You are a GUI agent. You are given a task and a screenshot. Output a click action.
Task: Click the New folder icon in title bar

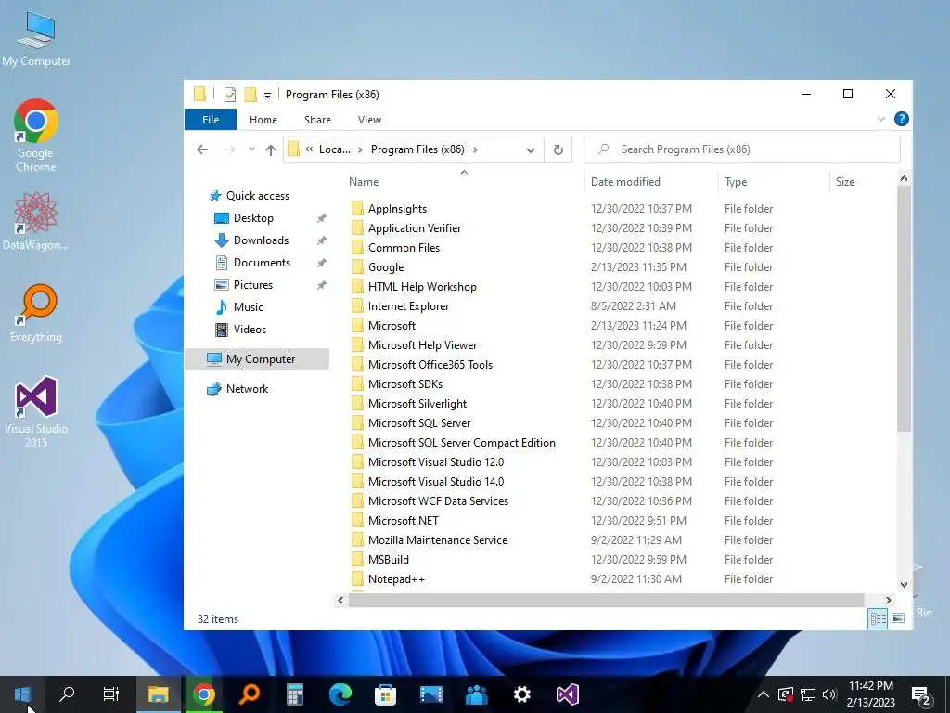(x=250, y=95)
